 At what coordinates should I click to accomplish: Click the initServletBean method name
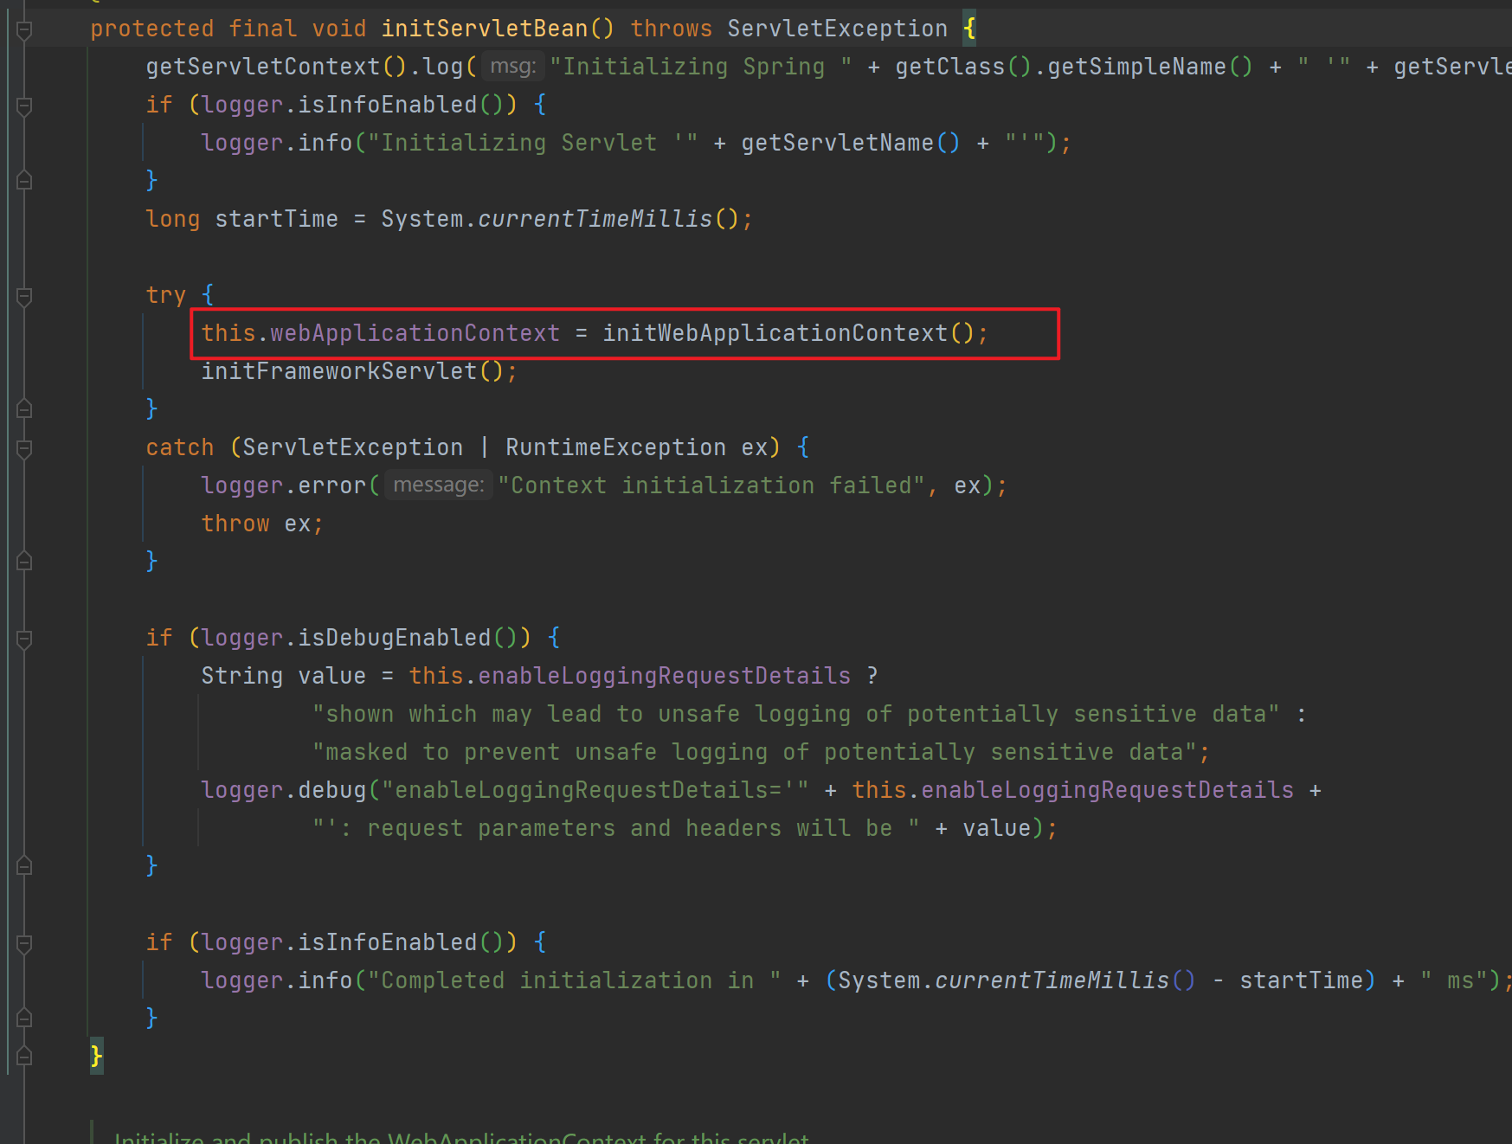[485, 29]
